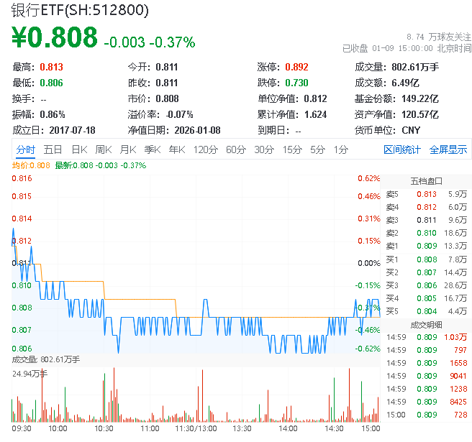The height and width of the screenshot is (442, 472).
Task: Select the 五日 chart tab
Action: coord(53,149)
